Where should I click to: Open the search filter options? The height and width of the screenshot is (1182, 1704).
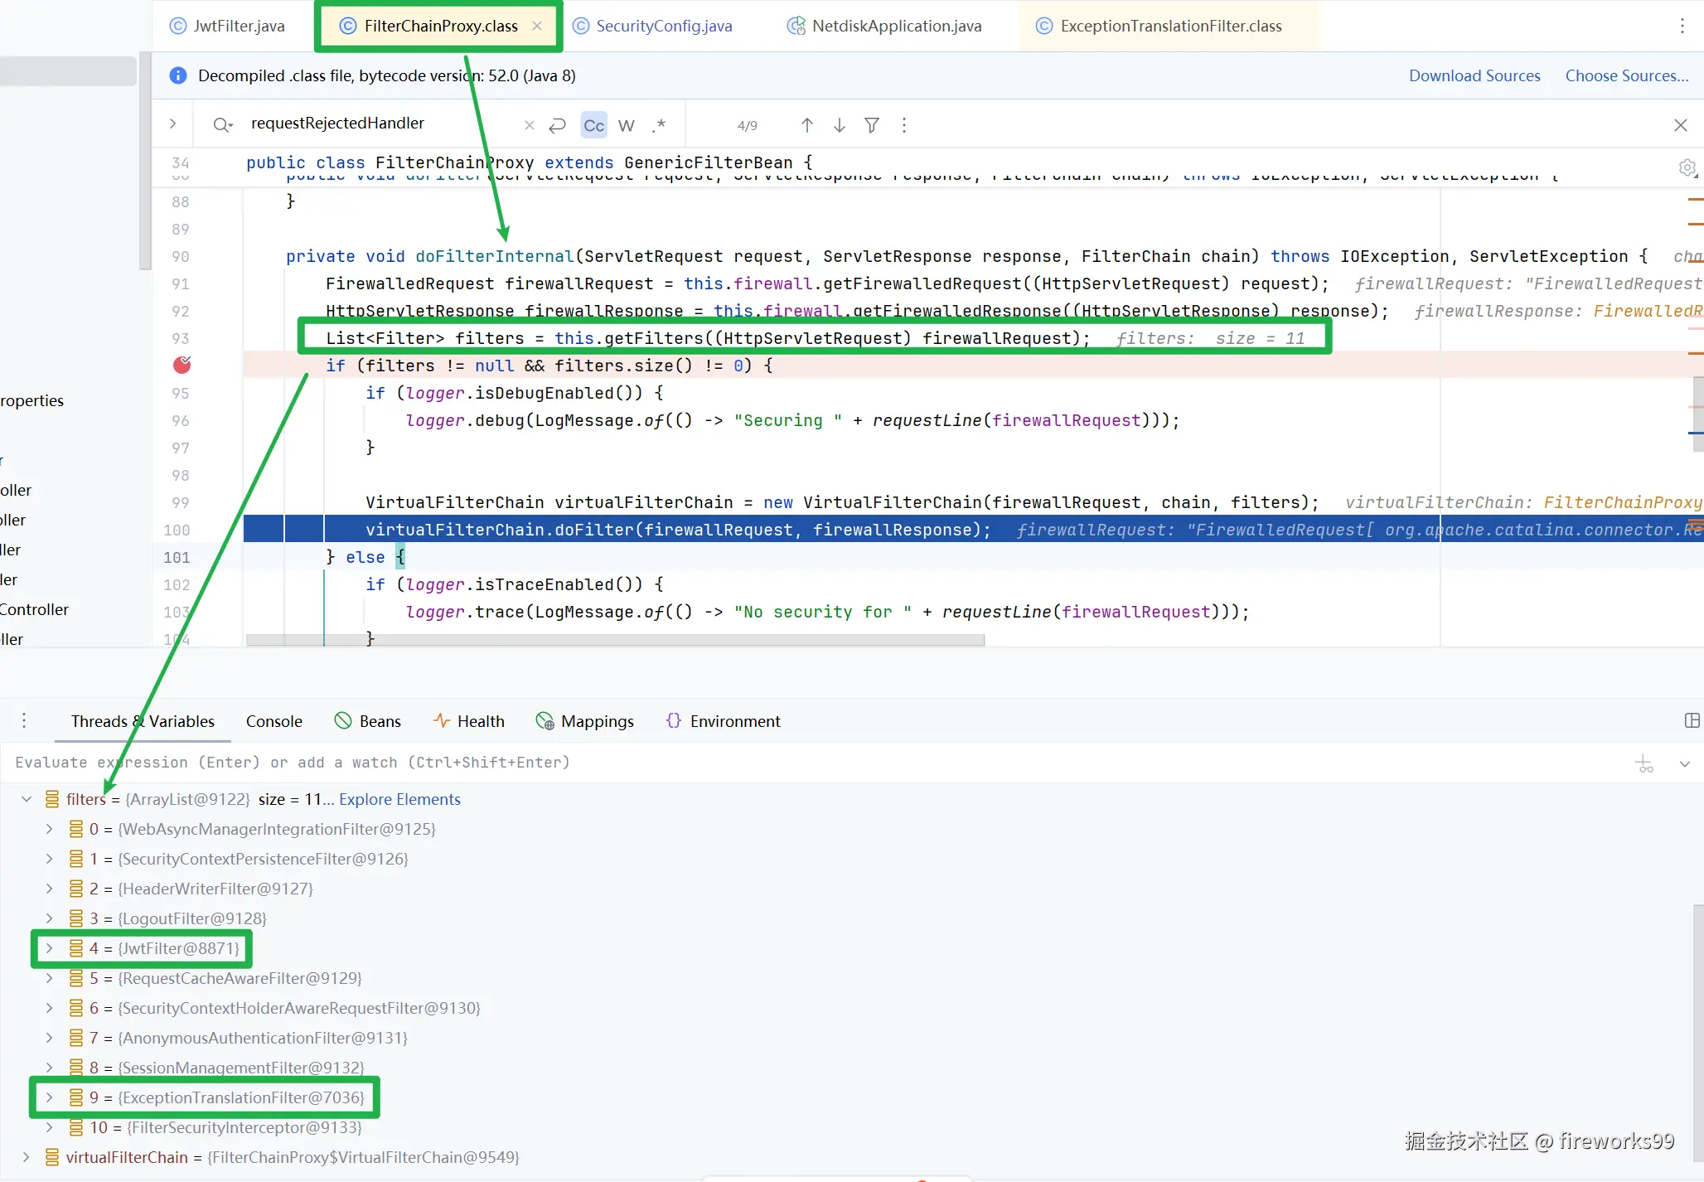coord(872,125)
